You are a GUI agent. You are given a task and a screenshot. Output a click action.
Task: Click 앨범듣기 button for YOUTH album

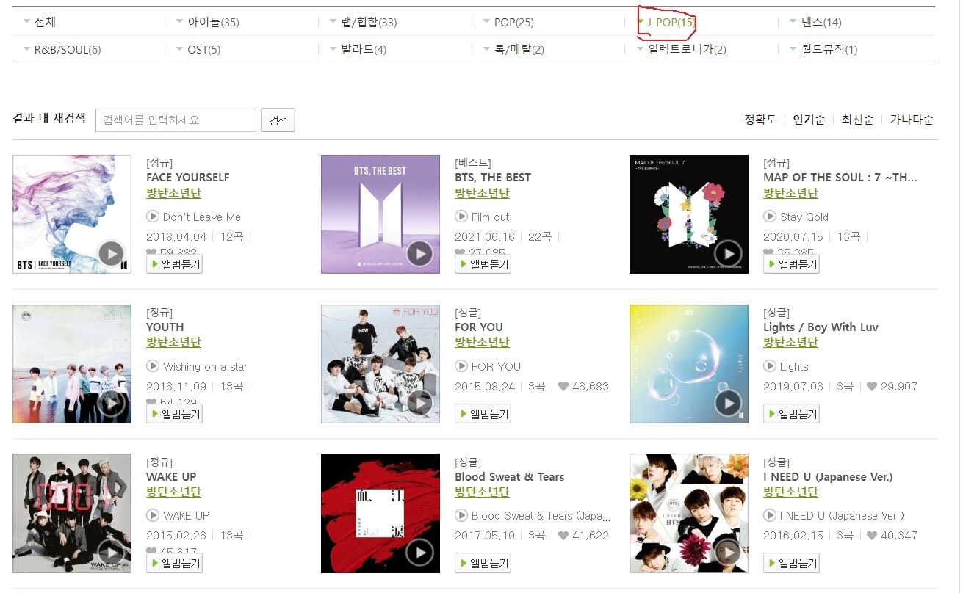tap(174, 414)
